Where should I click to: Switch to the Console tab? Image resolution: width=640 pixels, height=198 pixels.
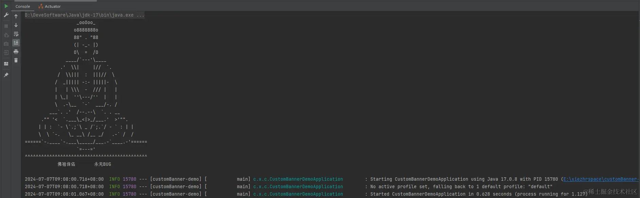pos(23,6)
